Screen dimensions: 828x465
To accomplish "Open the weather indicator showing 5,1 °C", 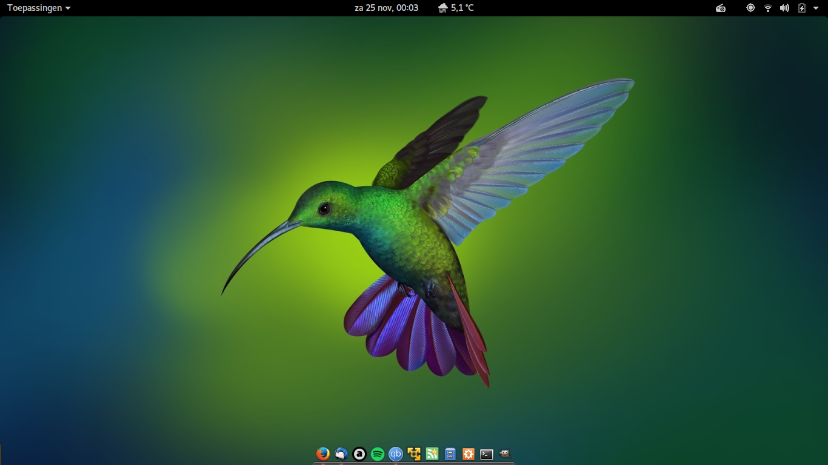I will pyautogui.click(x=456, y=8).
